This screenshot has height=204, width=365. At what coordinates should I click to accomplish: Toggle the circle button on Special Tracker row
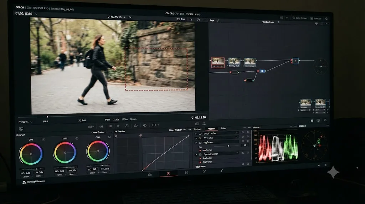(243, 153)
